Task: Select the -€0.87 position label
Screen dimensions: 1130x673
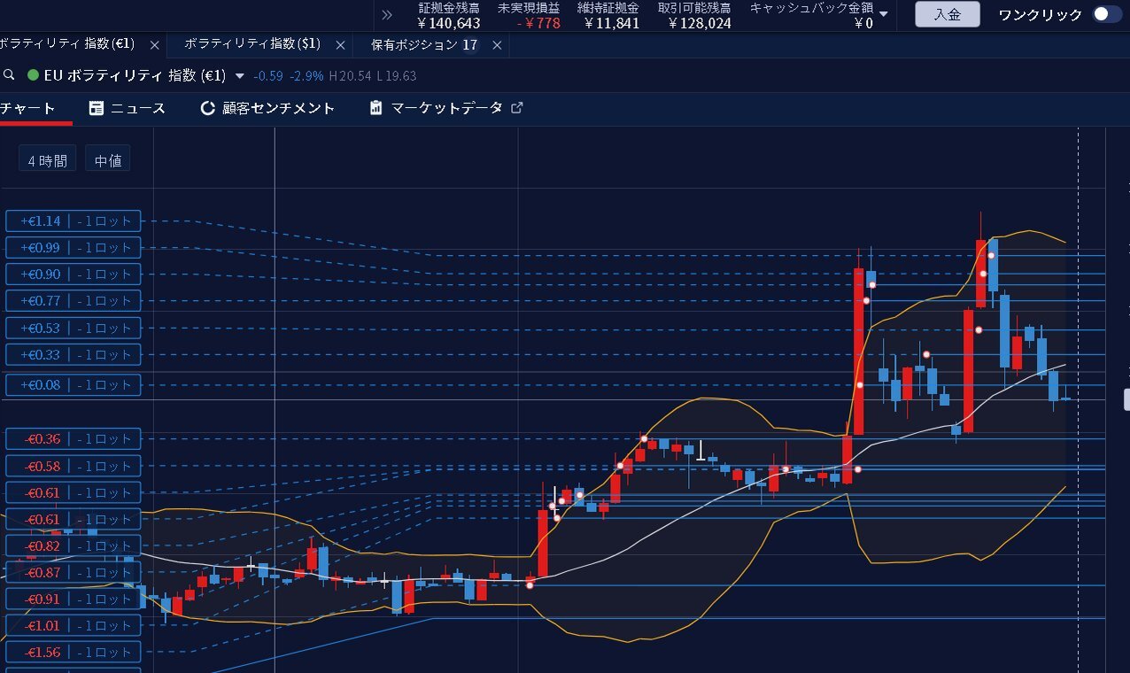Action: click(x=74, y=573)
